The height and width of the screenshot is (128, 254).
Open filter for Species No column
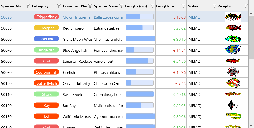click(x=28, y=6)
